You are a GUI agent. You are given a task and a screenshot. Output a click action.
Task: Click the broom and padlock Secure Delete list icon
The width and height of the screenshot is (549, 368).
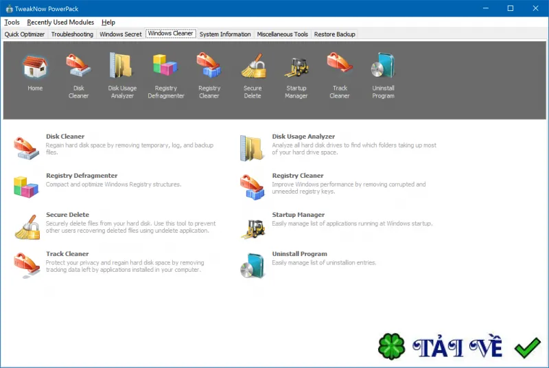click(27, 227)
